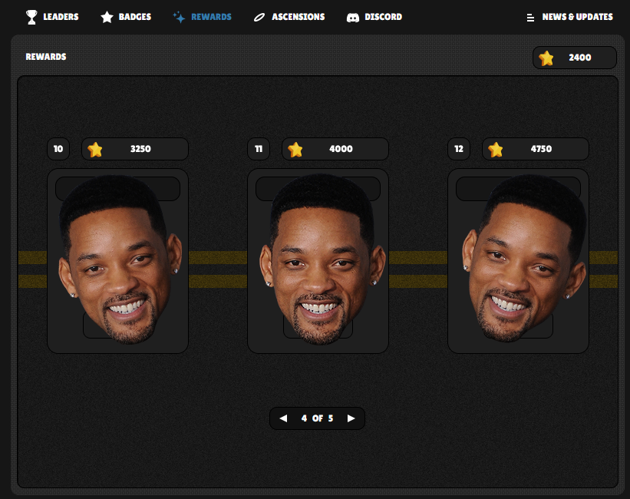Click the 4750 star cost value

(541, 149)
